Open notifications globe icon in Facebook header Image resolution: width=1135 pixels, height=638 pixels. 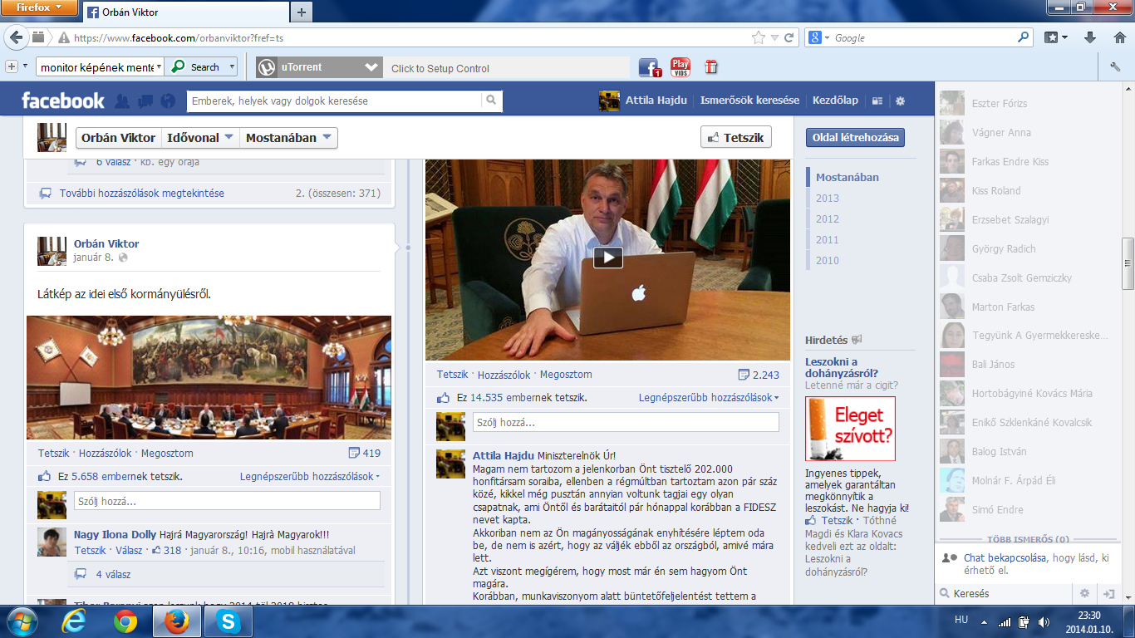pyautogui.click(x=168, y=101)
